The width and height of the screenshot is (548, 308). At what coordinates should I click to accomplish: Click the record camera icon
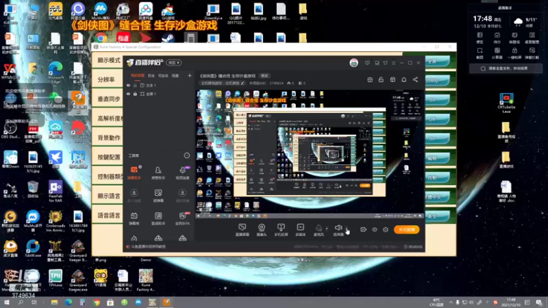pyautogui.click(x=363, y=229)
